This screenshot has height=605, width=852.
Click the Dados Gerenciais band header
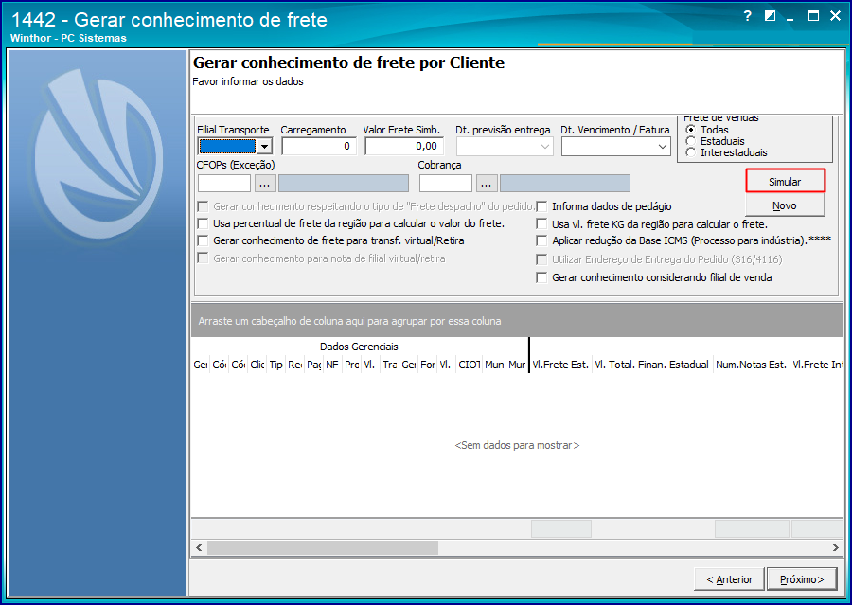tap(359, 347)
